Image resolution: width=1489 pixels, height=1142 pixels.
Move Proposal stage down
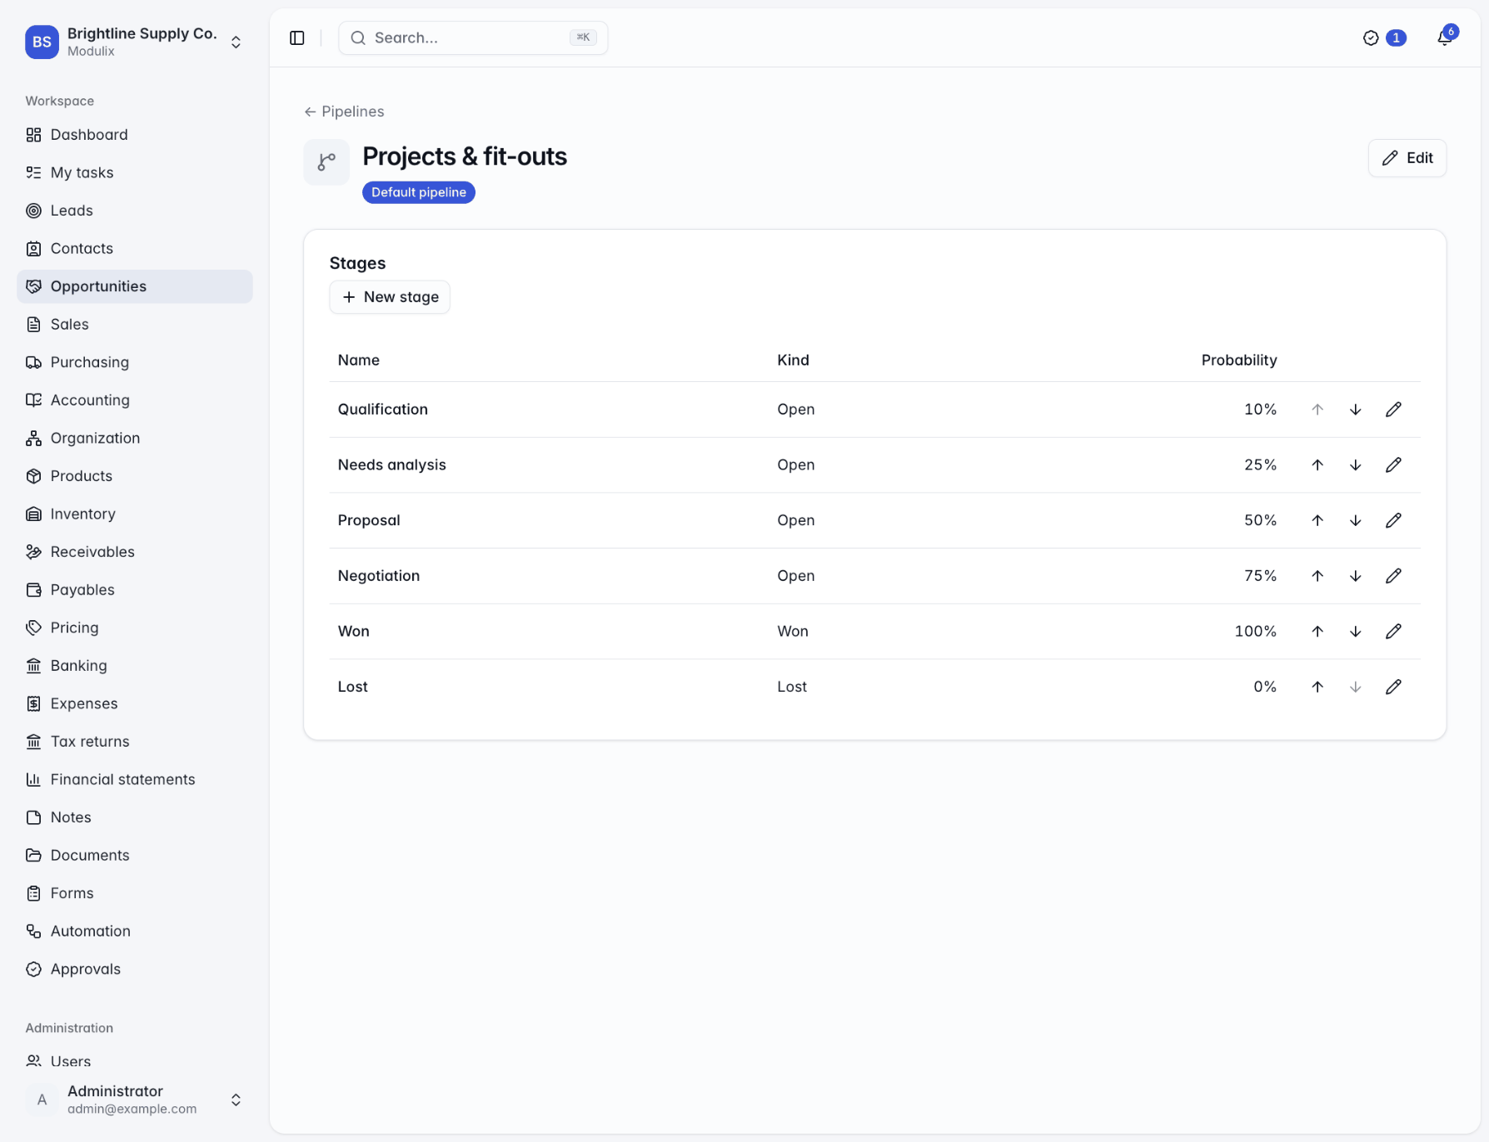1356,520
